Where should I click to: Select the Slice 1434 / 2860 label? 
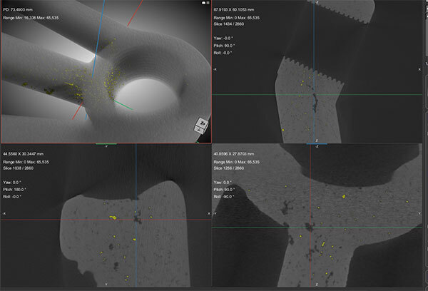[x=229, y=24]
